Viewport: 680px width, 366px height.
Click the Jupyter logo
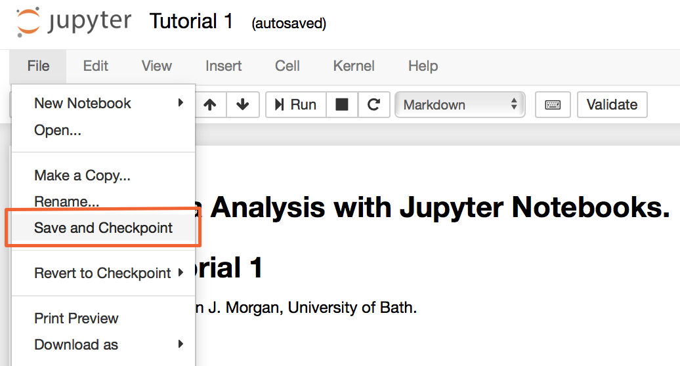click(x=74, y=22)
